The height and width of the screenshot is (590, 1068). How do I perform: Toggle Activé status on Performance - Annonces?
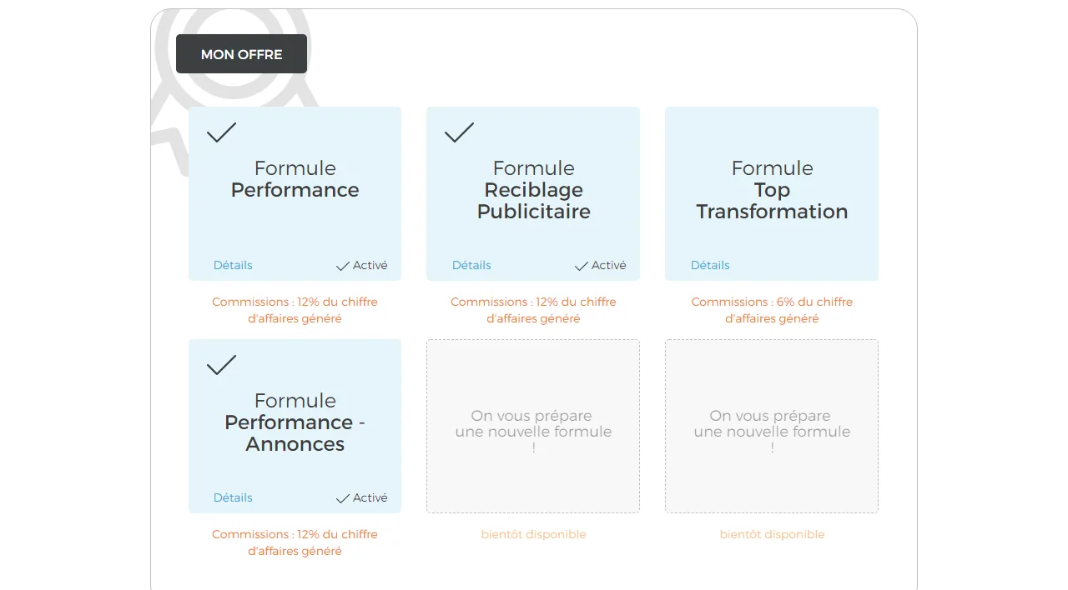pos(362,497)
